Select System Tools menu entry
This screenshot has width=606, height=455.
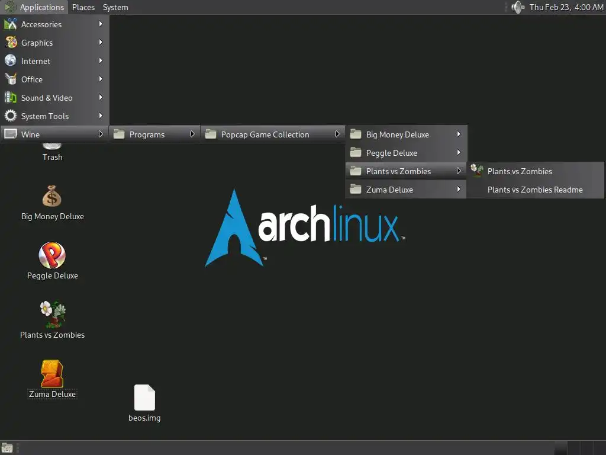[54, 116]
